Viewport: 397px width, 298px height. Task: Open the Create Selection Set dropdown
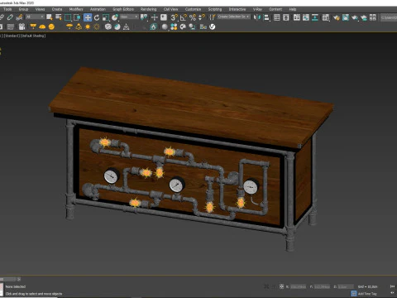click(x=234, y=17)
